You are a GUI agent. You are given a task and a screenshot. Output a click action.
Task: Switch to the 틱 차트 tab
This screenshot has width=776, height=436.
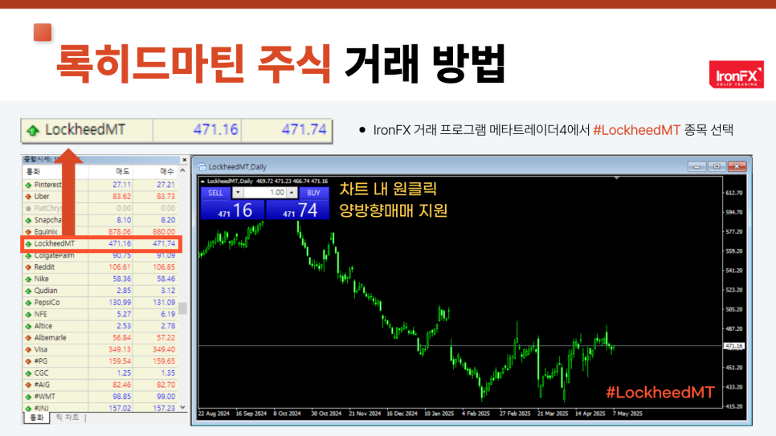click(x=67, y=418)
